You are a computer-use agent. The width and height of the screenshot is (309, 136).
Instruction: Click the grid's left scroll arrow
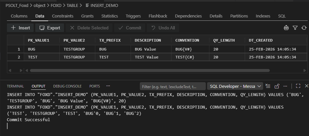click(x=10, y=70)
